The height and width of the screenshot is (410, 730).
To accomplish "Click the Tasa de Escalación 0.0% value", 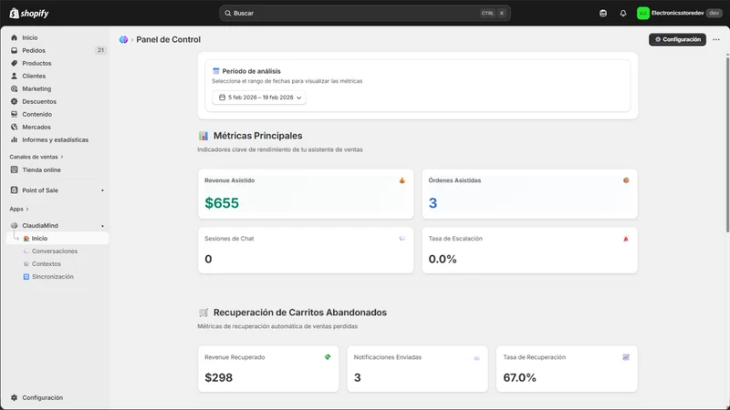I will tap(443, 259).
